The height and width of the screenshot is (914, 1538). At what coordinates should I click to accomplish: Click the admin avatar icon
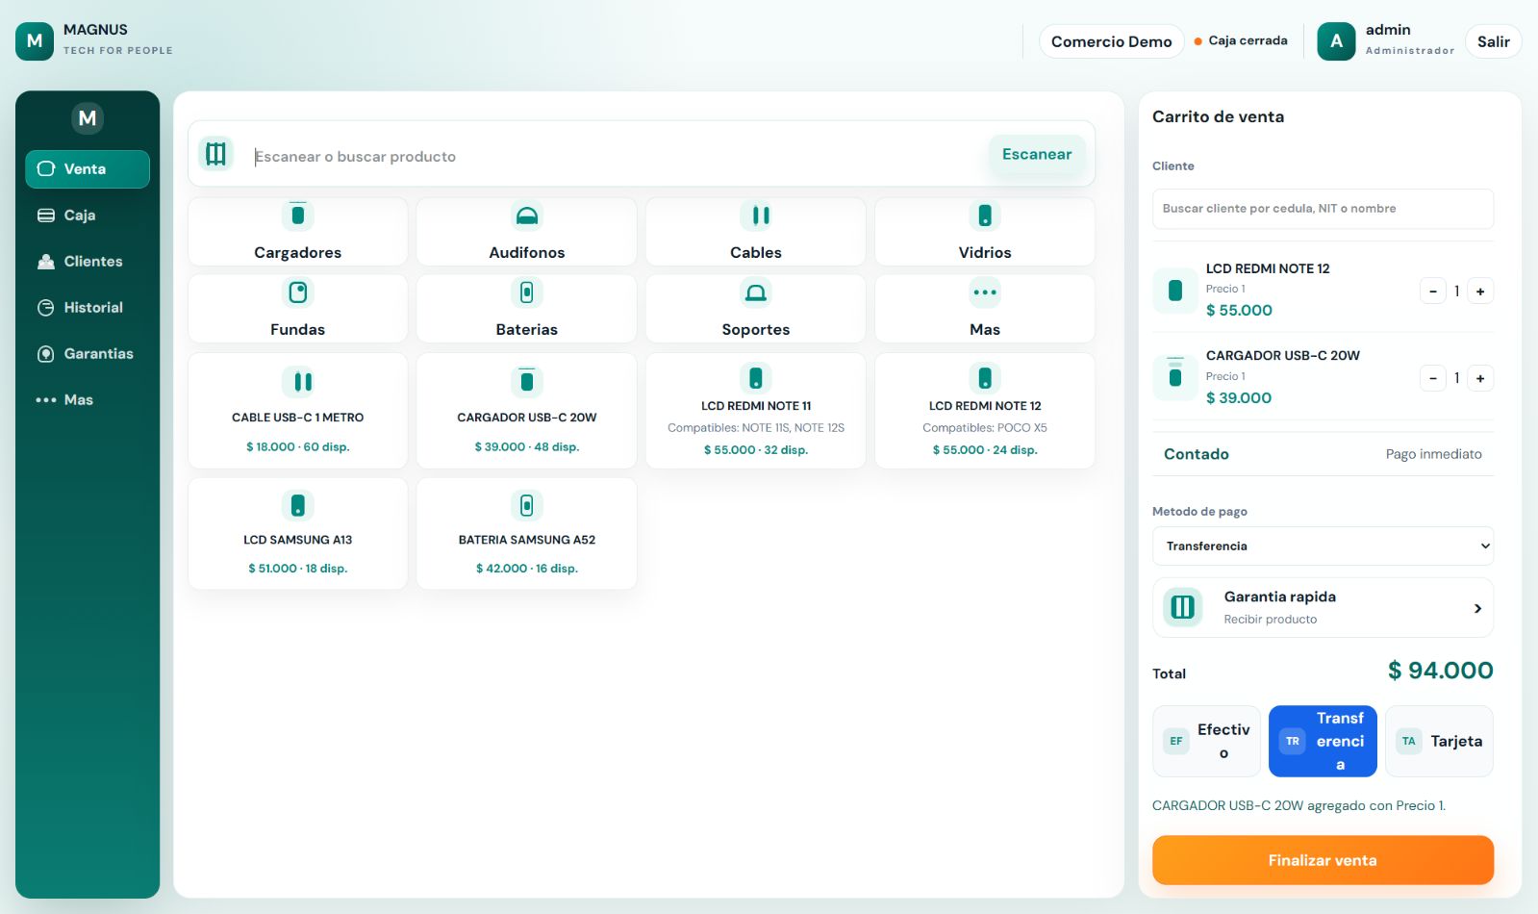coord(1336,41)
